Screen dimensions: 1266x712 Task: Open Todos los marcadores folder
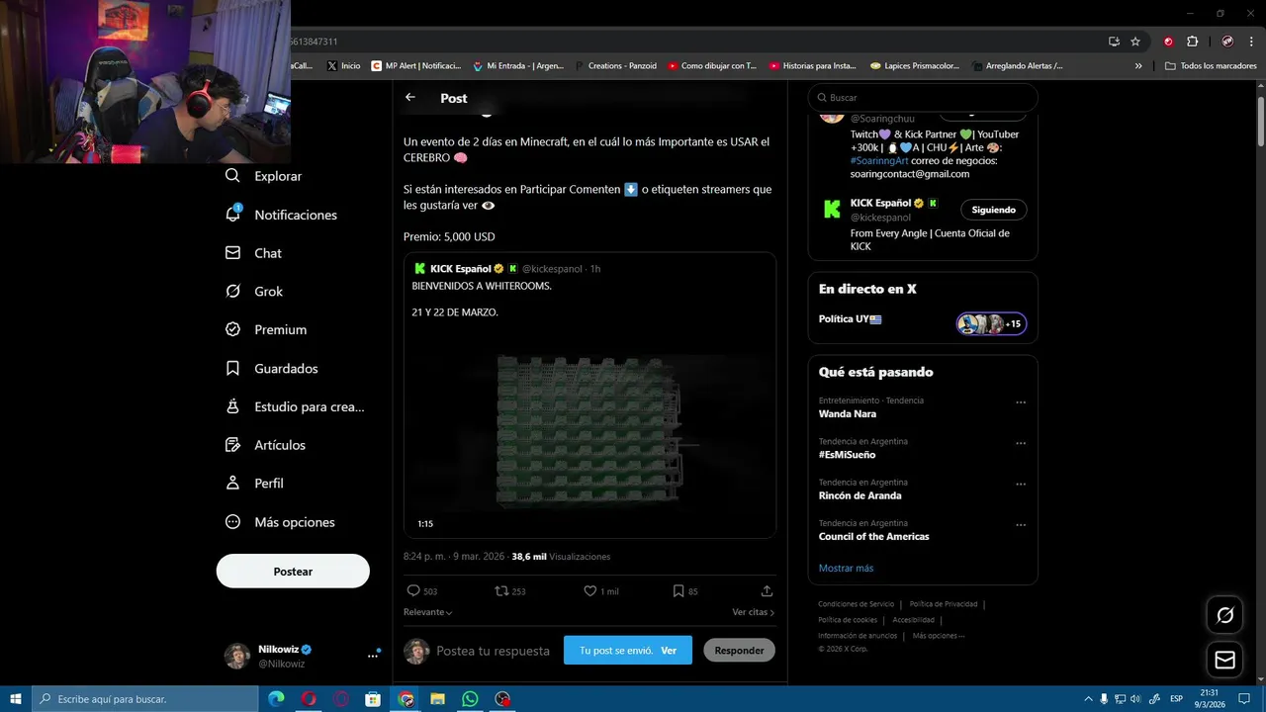coord(1211,66)
